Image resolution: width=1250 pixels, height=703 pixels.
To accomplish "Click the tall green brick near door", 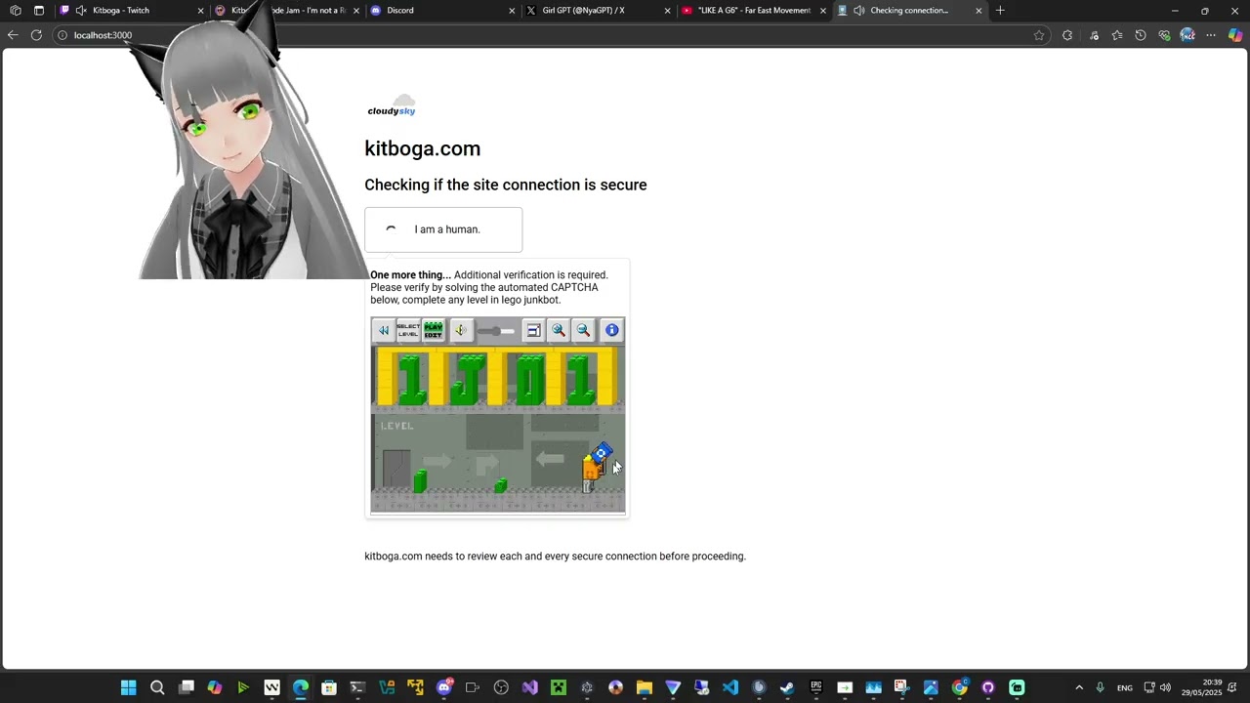I will click(x=420, y=481).
